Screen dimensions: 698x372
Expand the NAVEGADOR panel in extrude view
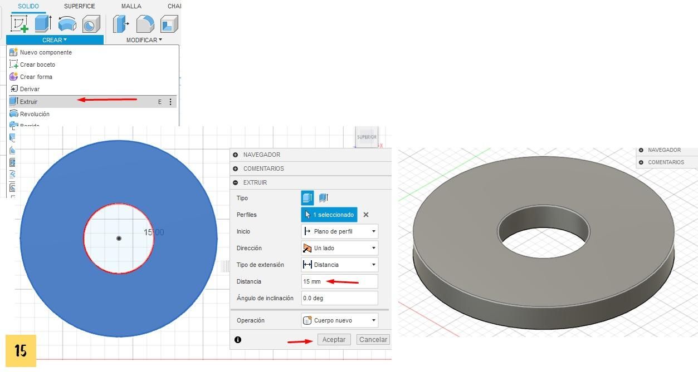[x=236, y=155]
